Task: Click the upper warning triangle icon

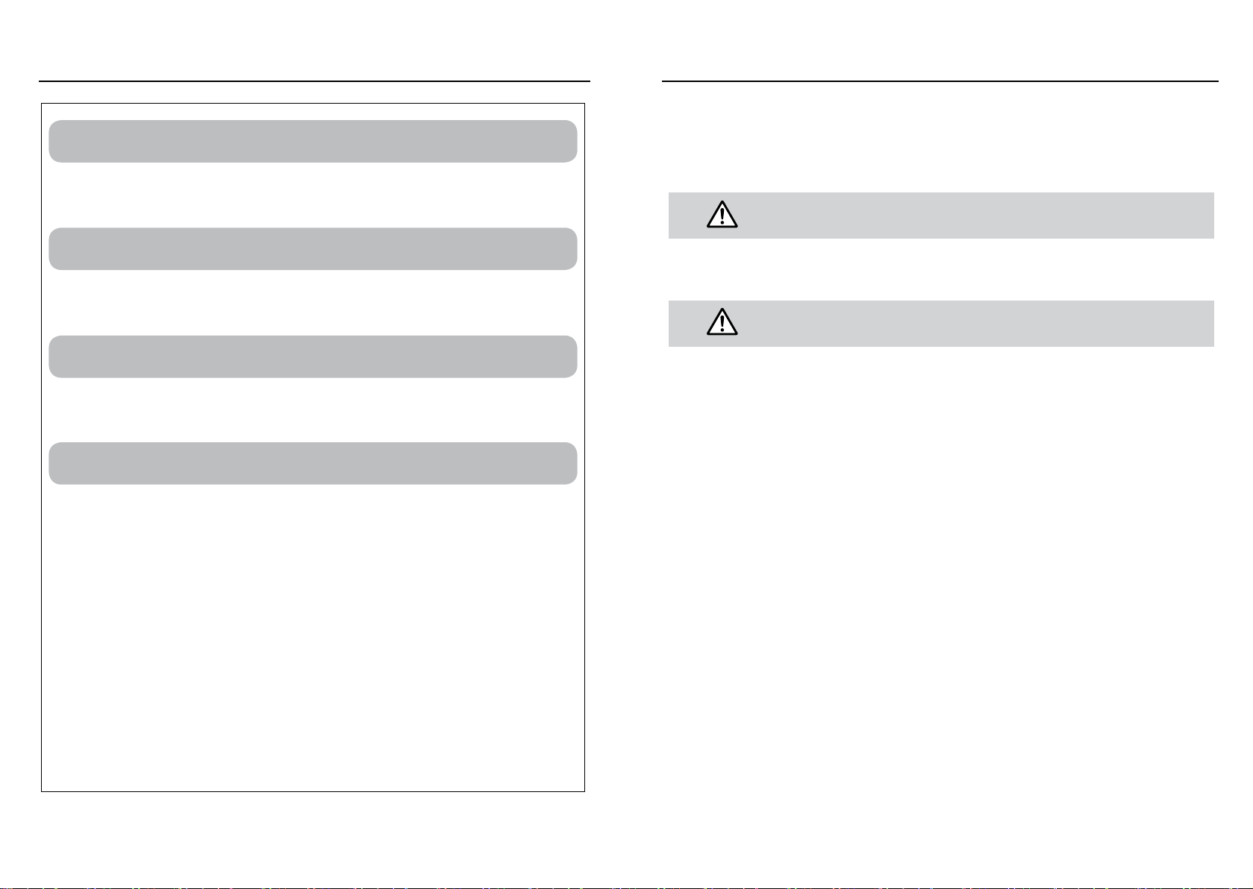Action: pos(722,214)
